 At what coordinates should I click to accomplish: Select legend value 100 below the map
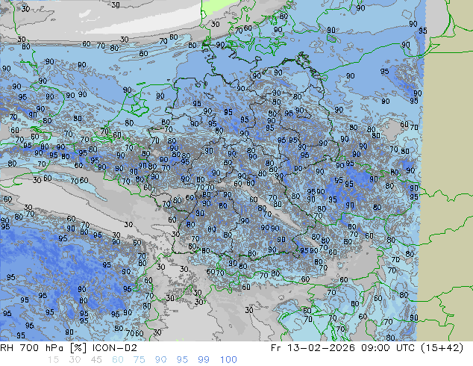point(228,360)
